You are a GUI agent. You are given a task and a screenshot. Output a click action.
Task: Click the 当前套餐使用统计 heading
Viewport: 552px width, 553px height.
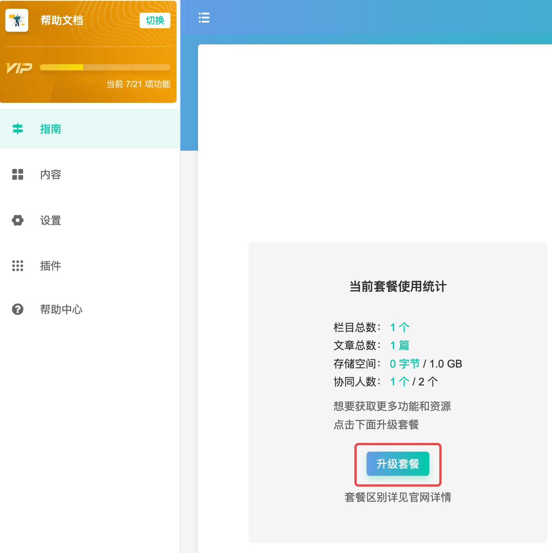pos(398,286)
